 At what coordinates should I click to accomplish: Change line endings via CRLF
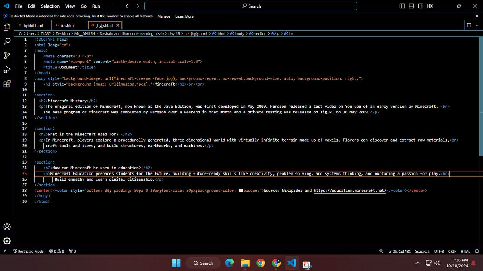click(x=452, y=251)
